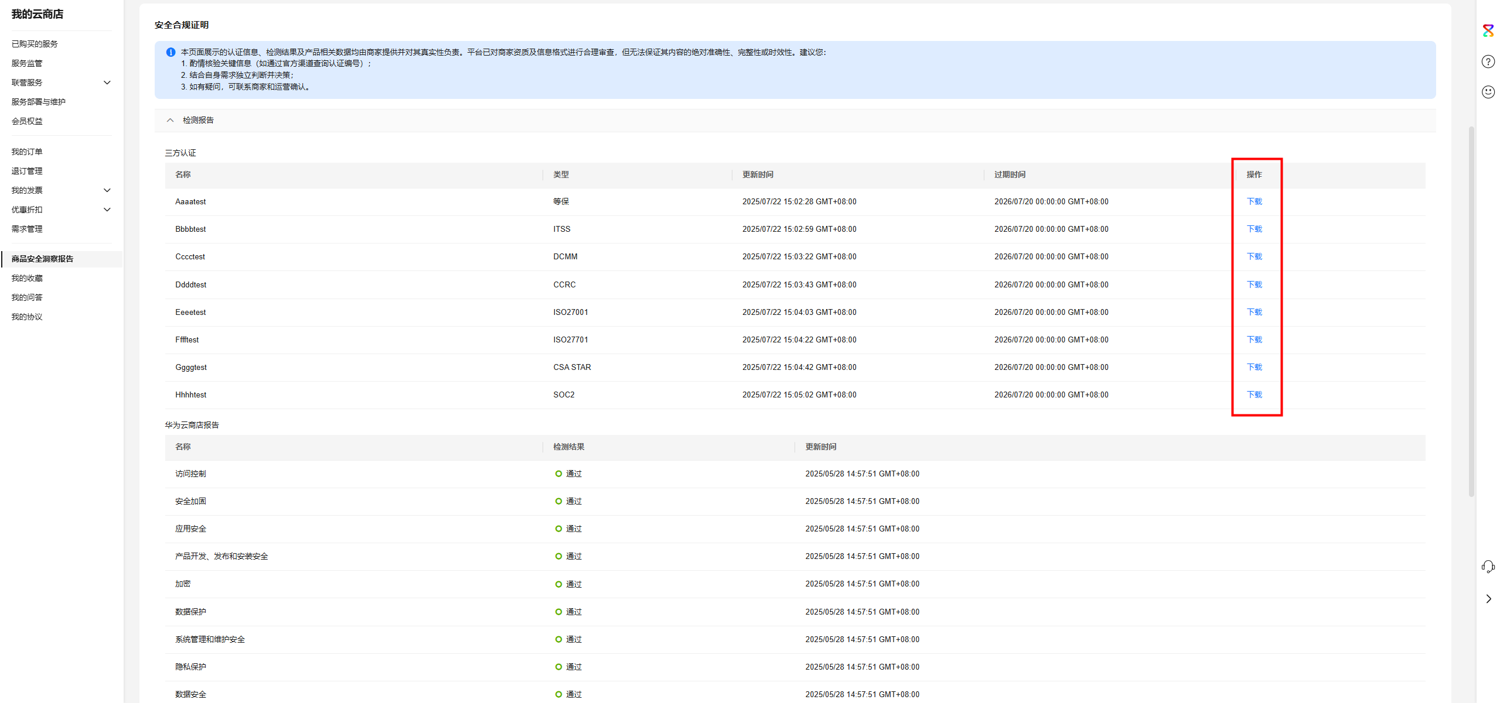Download the Aaaatest 等保 certificate
Image resolution: width=1500 pixels, height=703 pixels.
point(1254,201)
